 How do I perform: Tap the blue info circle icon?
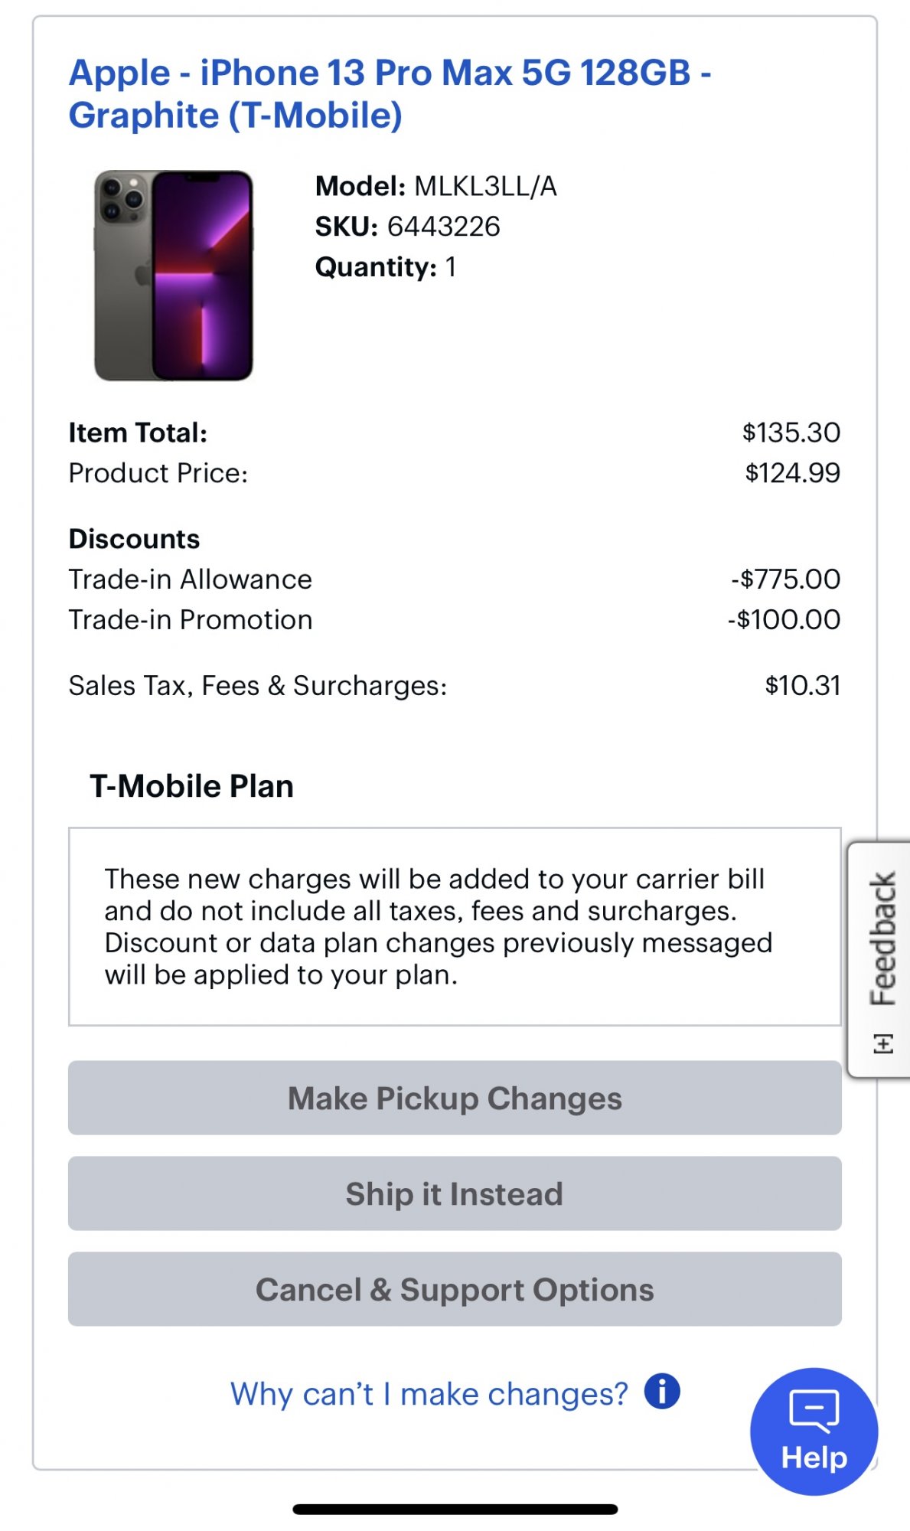pos(662,1391)
